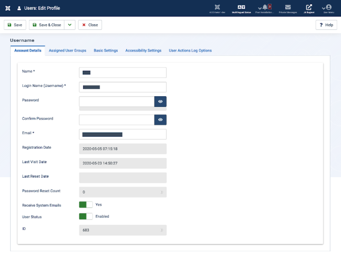Click the Receive System Emails label
This screenshot has height=270, width=341.
pyautogui.click(x=41, y=205)
